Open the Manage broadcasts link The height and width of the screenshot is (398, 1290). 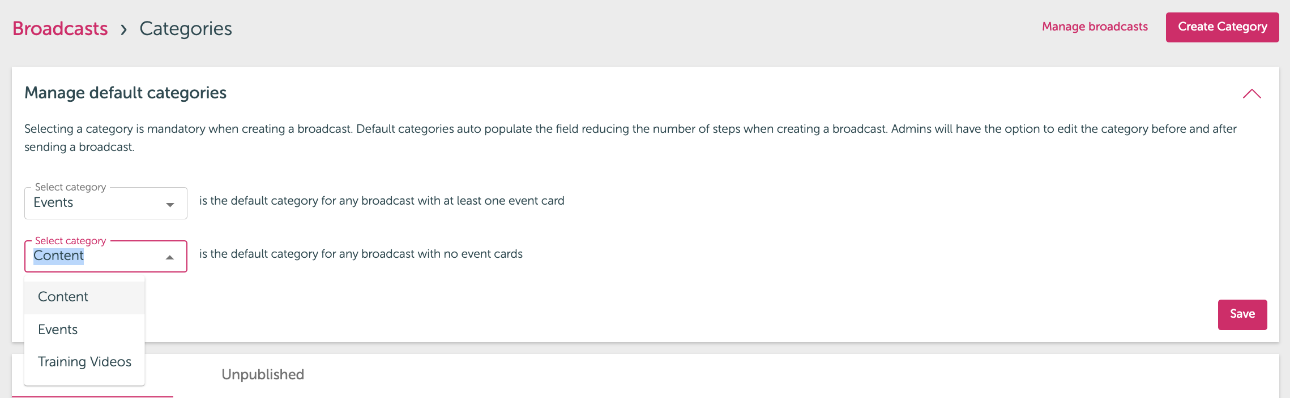pyautogui.click(x=1095, y=27)
